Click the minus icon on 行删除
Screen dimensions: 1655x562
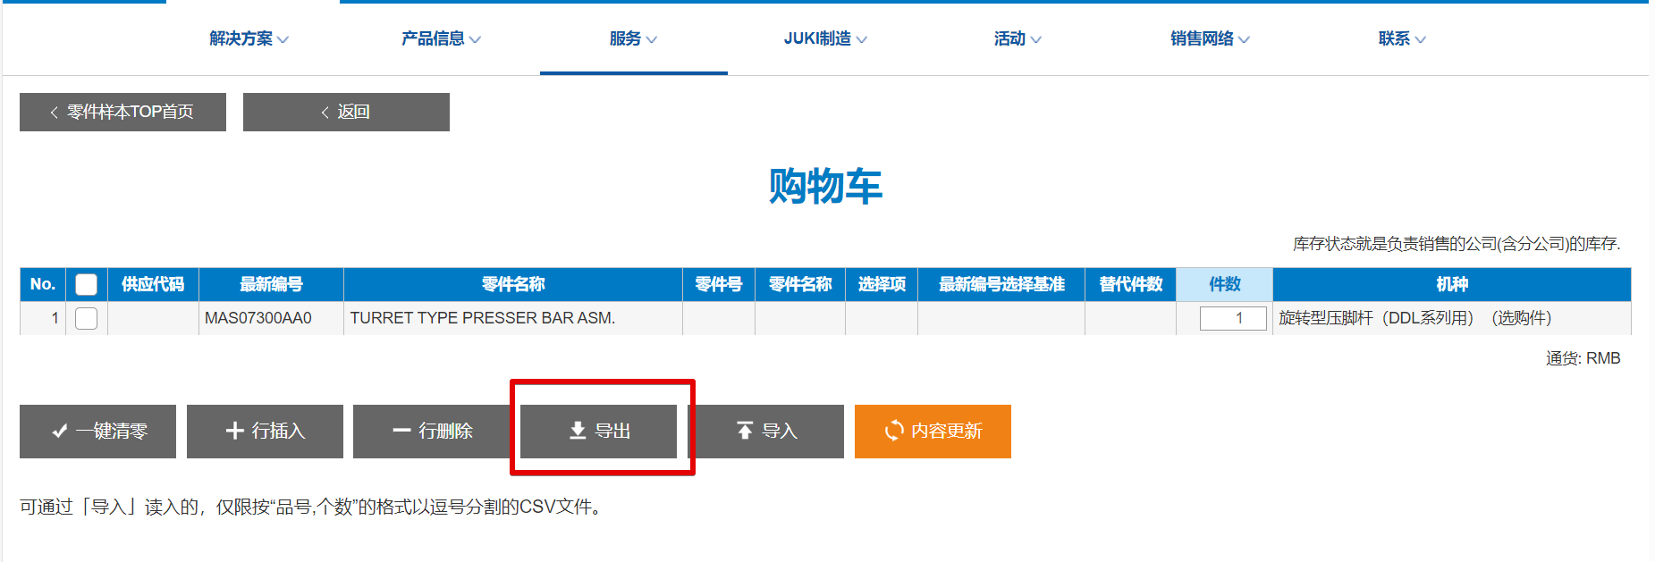(401, 431)
